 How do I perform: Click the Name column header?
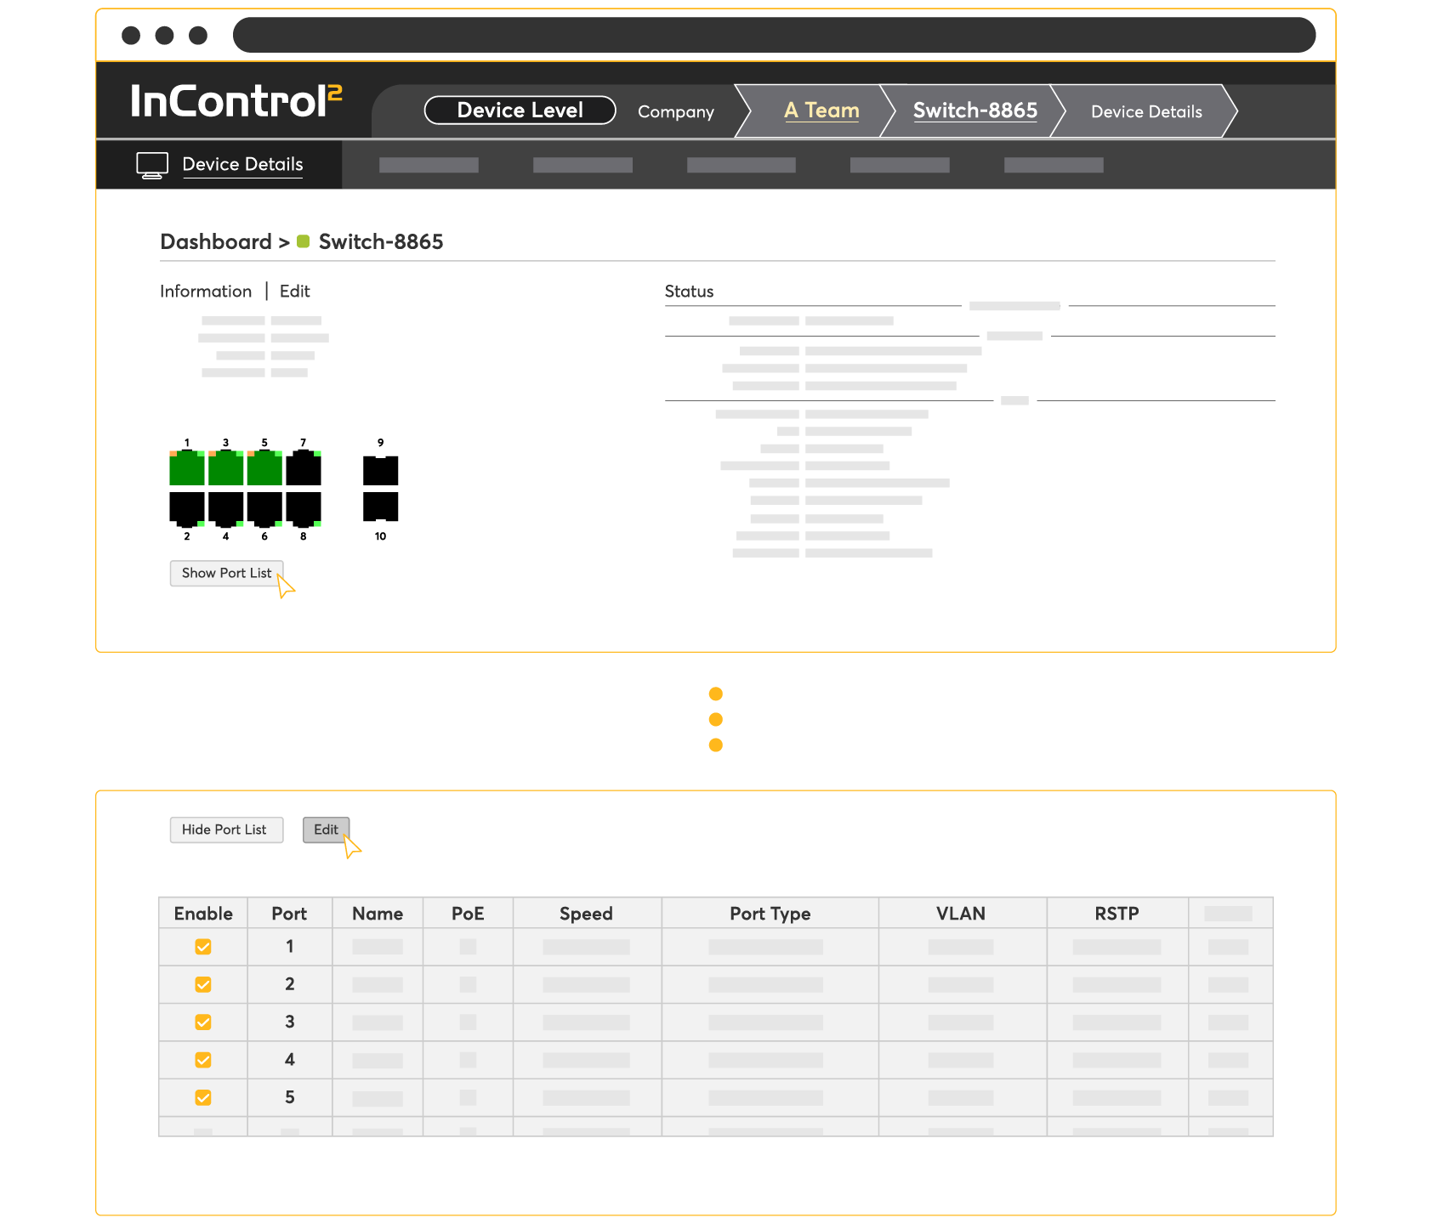(378, 914)
